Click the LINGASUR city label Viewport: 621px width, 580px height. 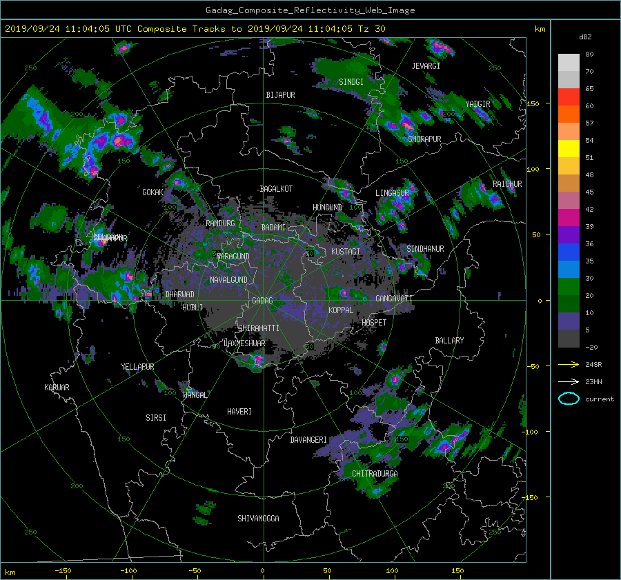392,193
